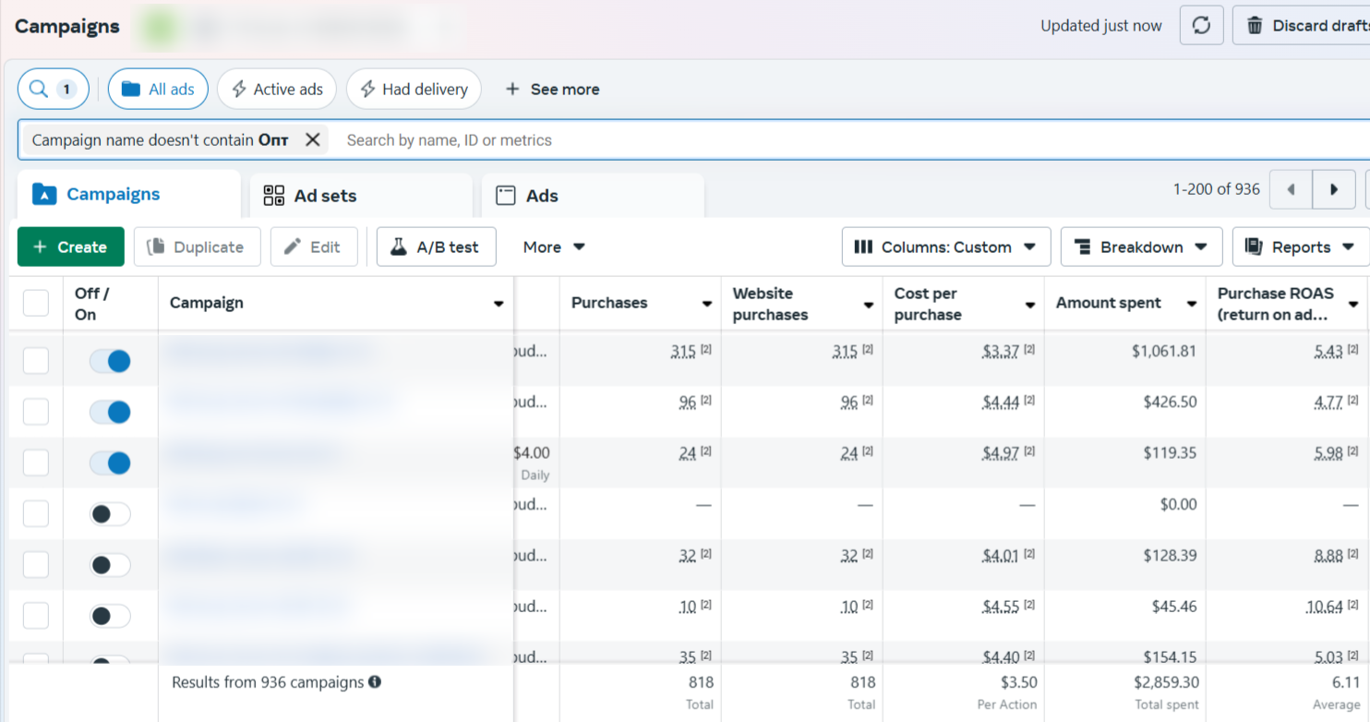
Task: Tick the select-all checkbox in header
Action: coord(36,303)
